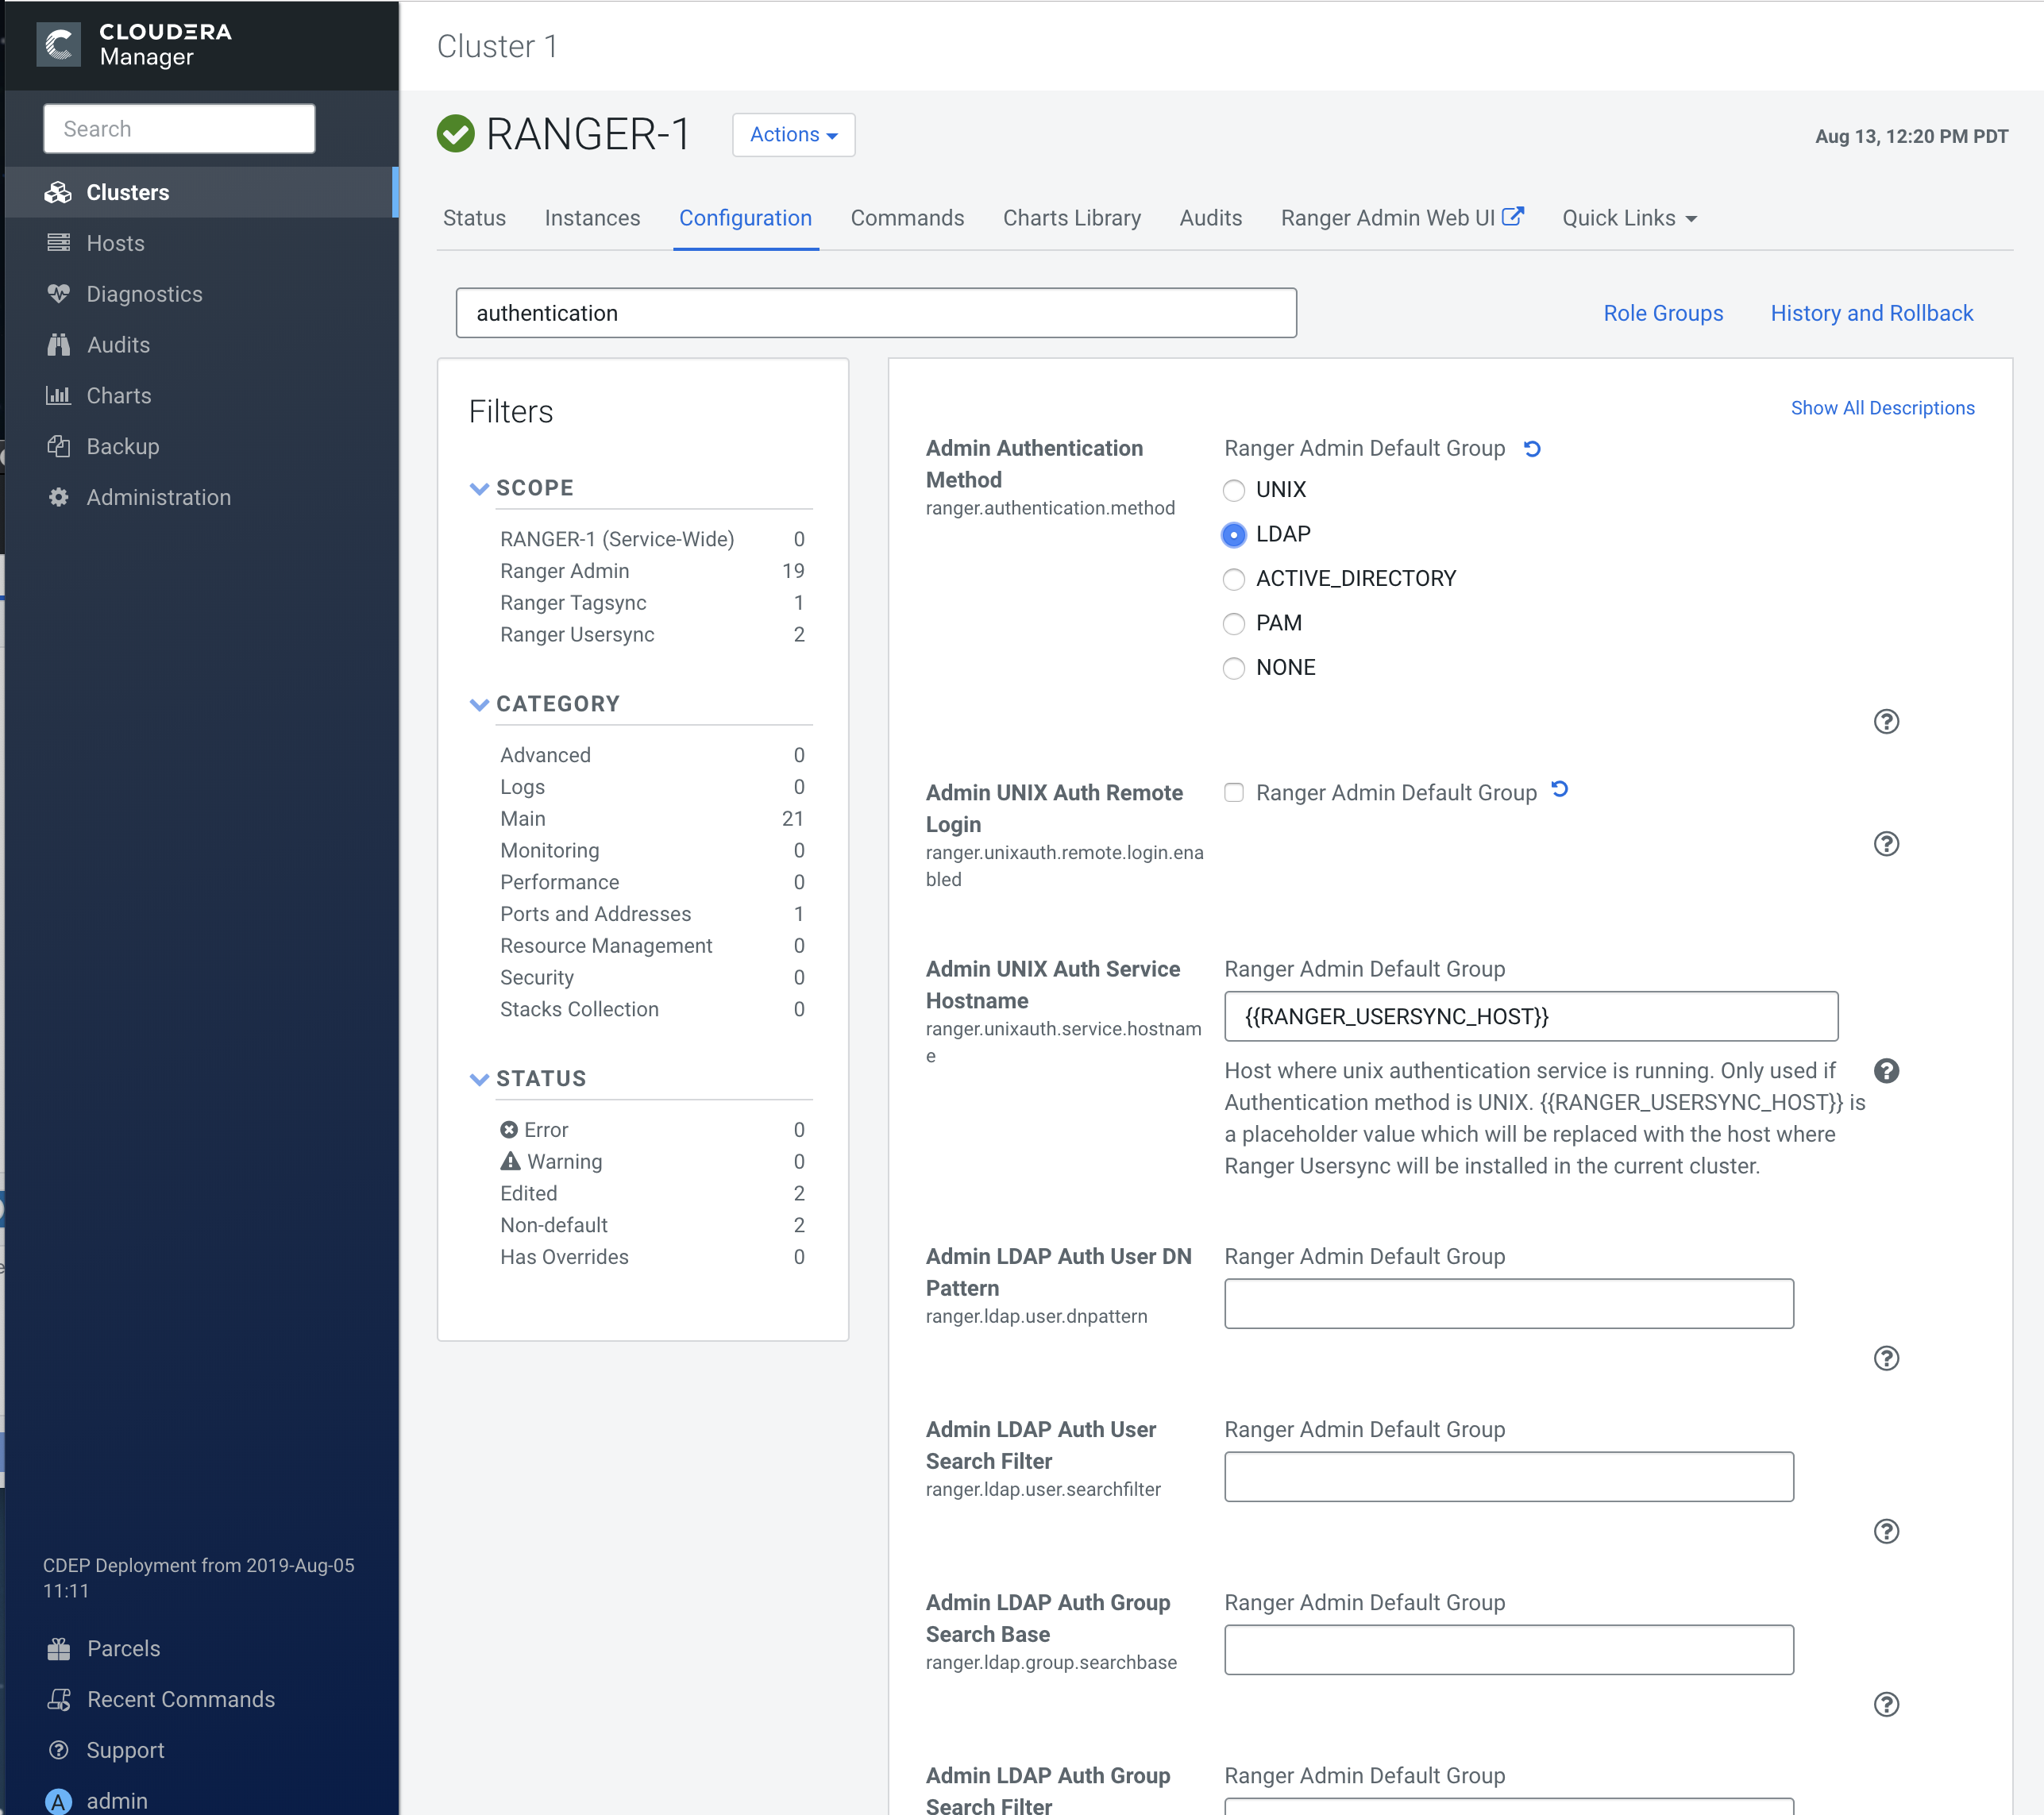Collapse the SCOPE filter section
Image resolution: width=2044 pixels, height=1815 pixels.
point(479,489)
